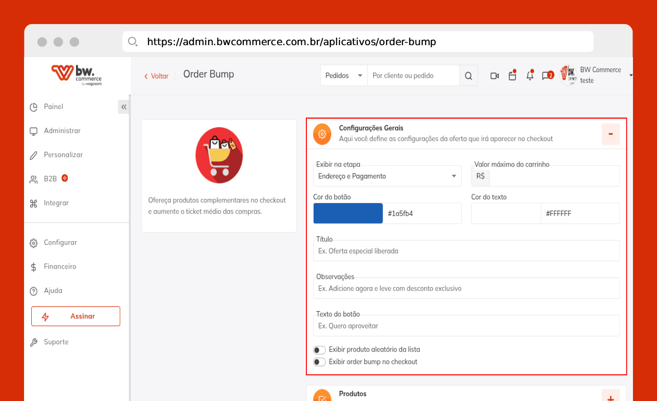Open the video camera icon in header

point(494,75)
